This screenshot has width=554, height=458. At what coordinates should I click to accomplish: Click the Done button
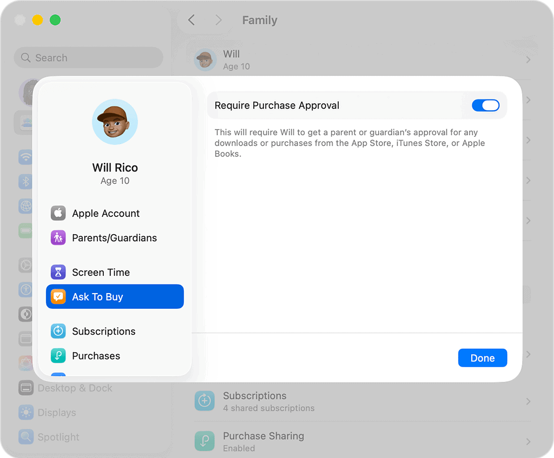click(x=482, y=358)
